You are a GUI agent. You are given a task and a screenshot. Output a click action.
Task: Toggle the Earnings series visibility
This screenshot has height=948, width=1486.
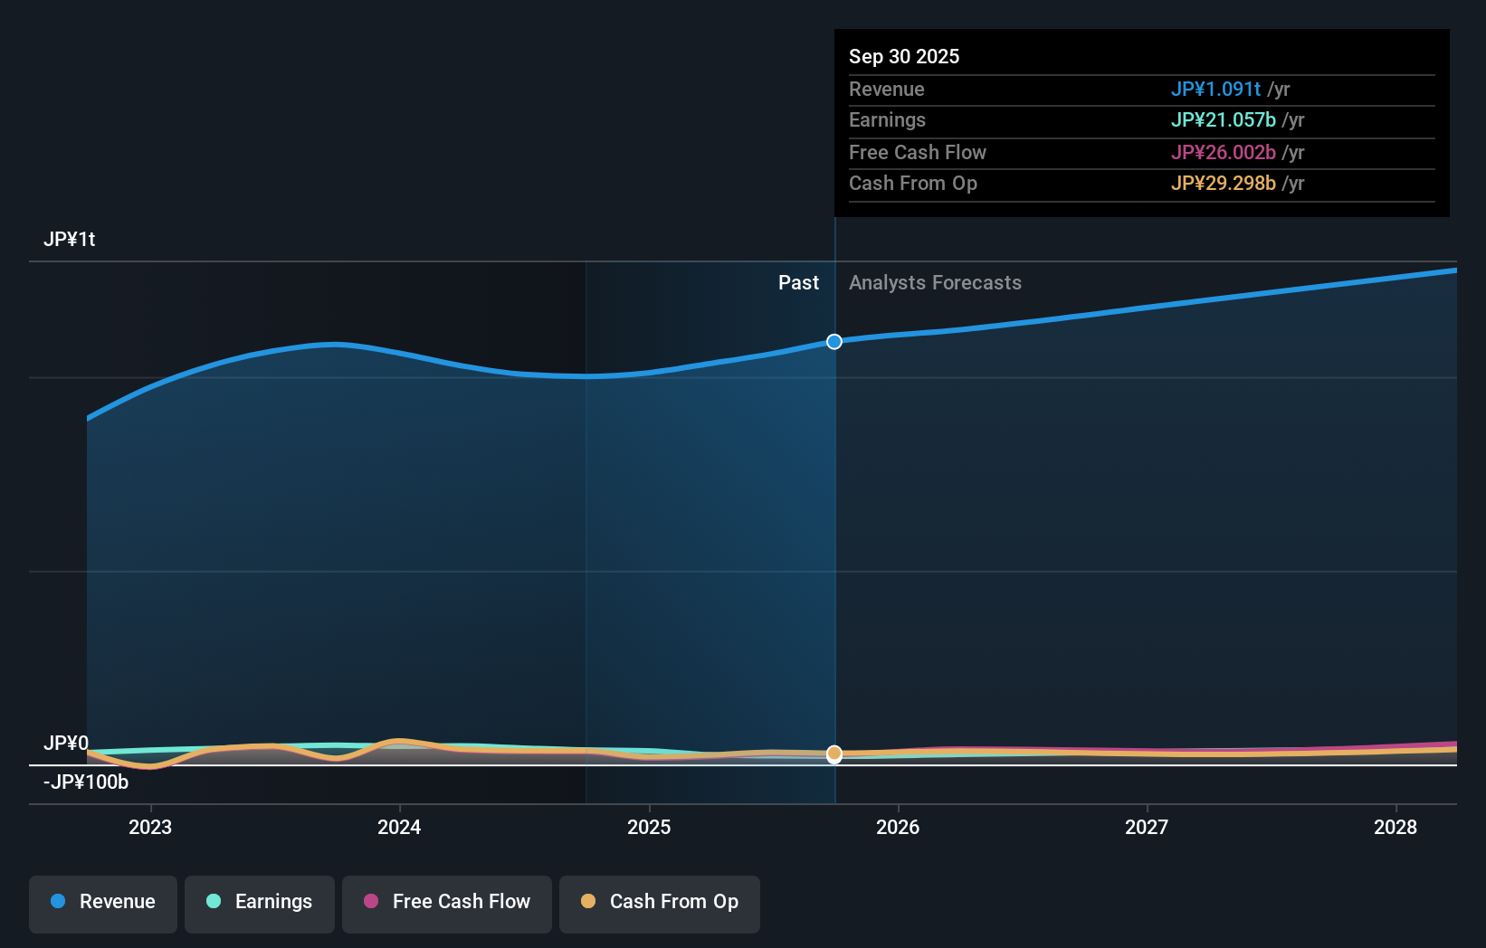point(259,903)
